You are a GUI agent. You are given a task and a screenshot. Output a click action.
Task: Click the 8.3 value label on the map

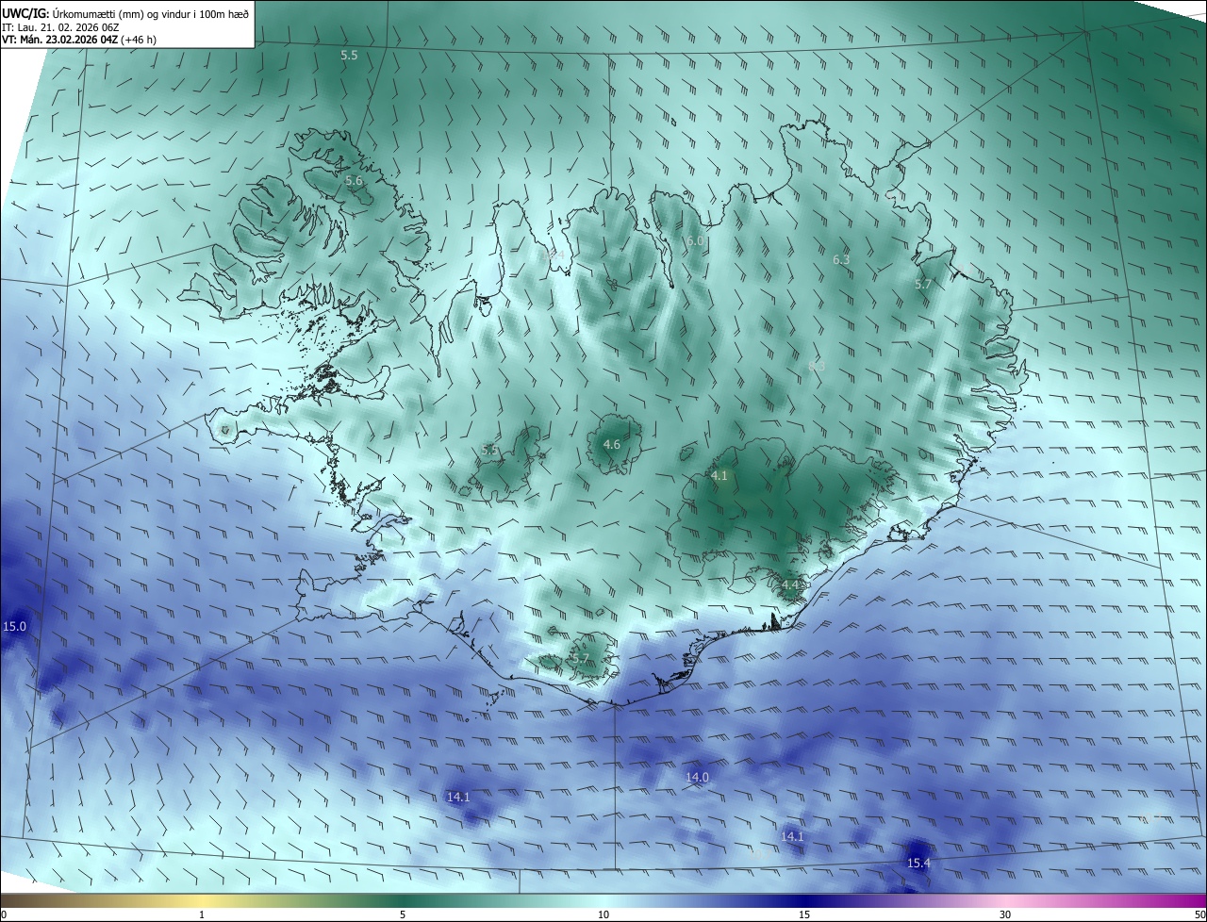point(817,366)
